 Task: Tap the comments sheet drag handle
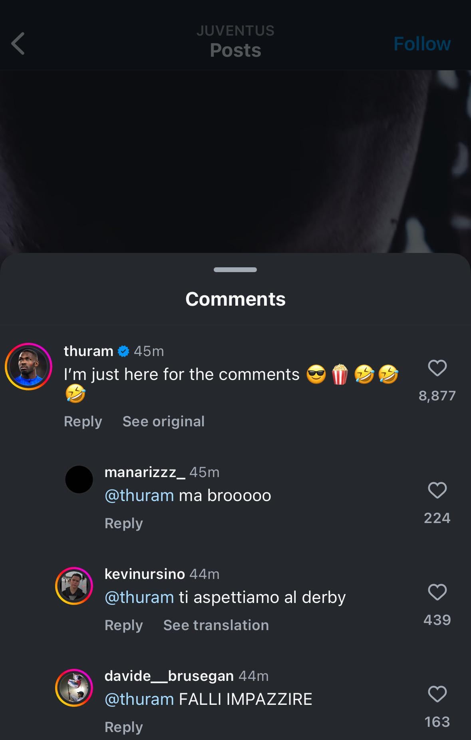tap(235, 270)
